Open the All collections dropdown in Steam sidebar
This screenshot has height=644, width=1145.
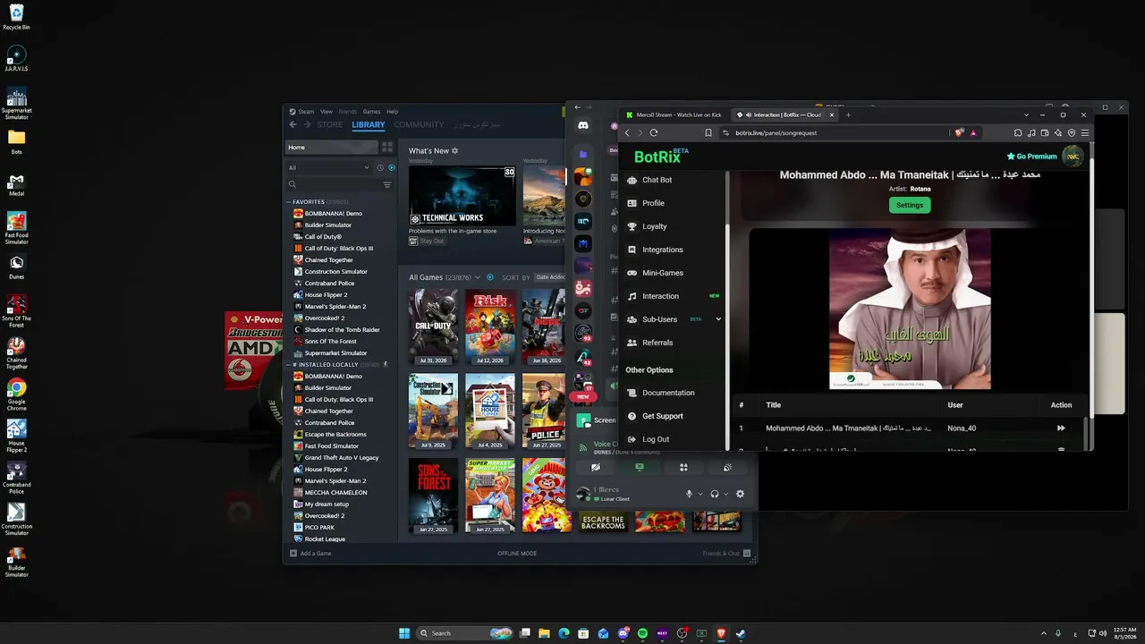[328, 167]
